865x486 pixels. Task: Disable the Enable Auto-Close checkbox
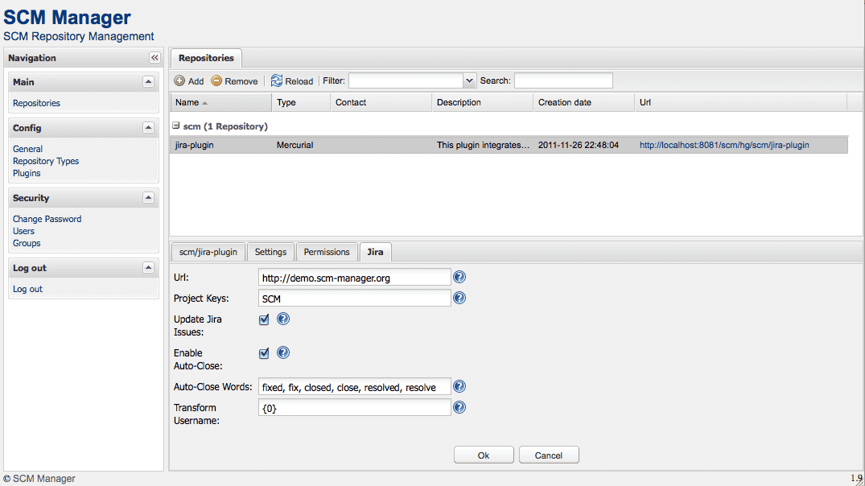coord(264,352)
